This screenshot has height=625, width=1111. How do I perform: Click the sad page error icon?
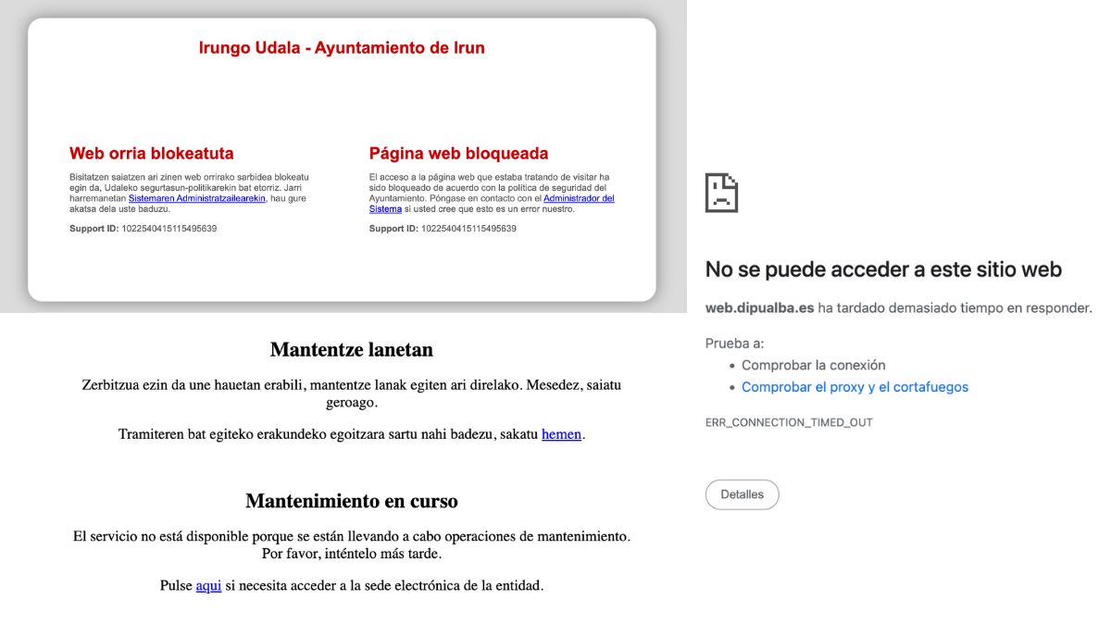pos(721,193)
